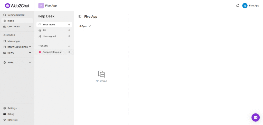The height and width of the screenshot is (125, 263).
Task: Select Your Inbox folder
Action: tap(54, 24)
